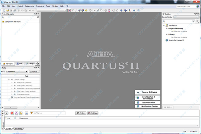201x134 pixels.
Task: Click the Find... button in Messages
Action: [81, 113]
